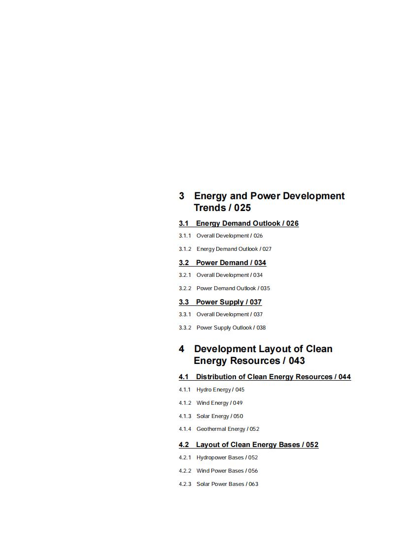This screenshot has width=402, height=541.
Task: Open section 4.2 Layout of Clean Energy Bases
Action: coord(248,445)
